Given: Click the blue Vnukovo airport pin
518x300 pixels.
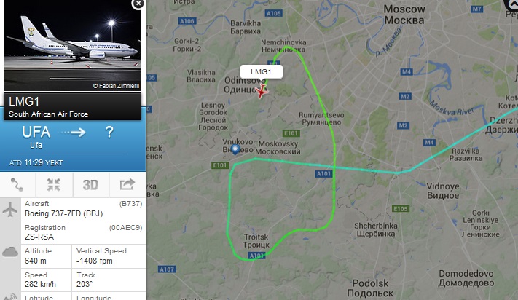Looking at the screenshot, I should click(235, 149).
